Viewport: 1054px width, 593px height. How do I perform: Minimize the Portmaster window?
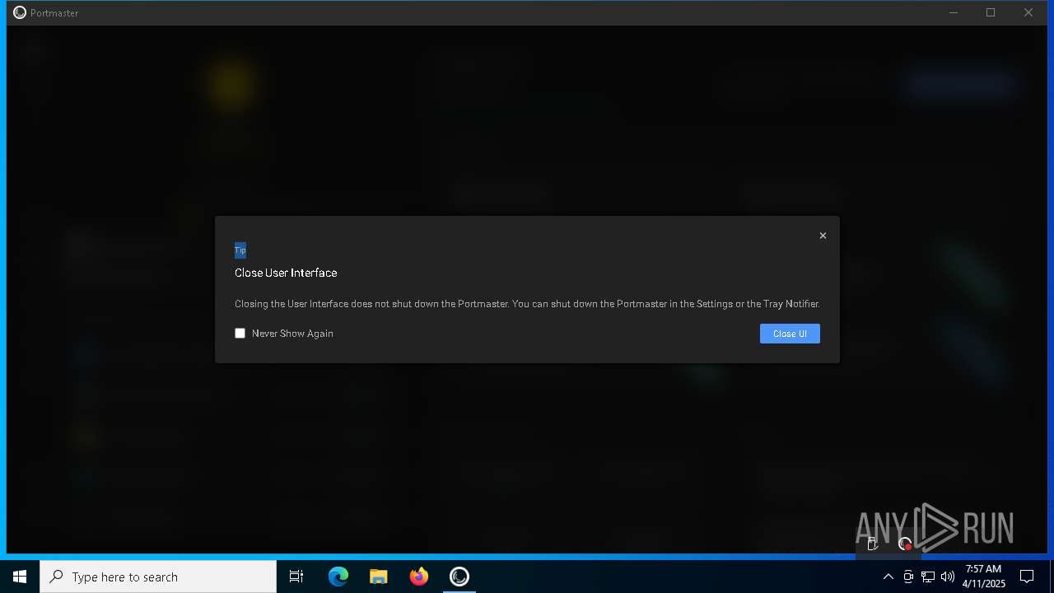click(954, 12)
